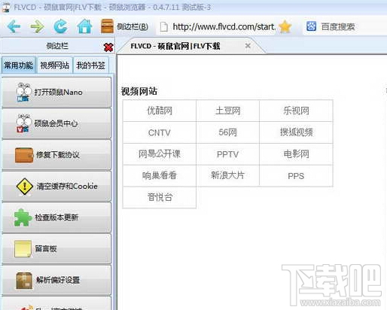The image size is (387, 310).
Task: Close the FLVCD page tab
Action: [x=248, y=46]
